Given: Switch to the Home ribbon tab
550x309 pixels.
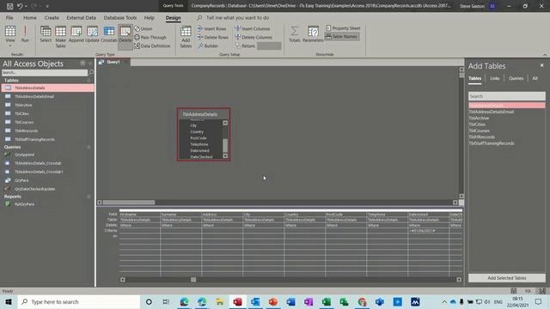Looking at the screenshot, I should pos(30,17).
